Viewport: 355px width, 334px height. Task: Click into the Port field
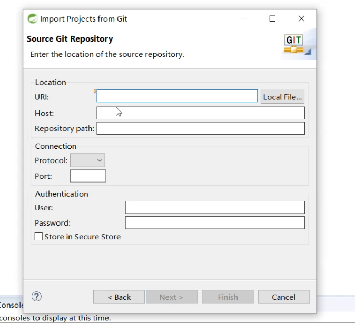point(88,176)
